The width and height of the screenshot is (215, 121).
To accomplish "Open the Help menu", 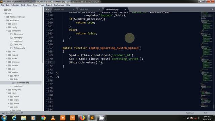I will point(68,5).
